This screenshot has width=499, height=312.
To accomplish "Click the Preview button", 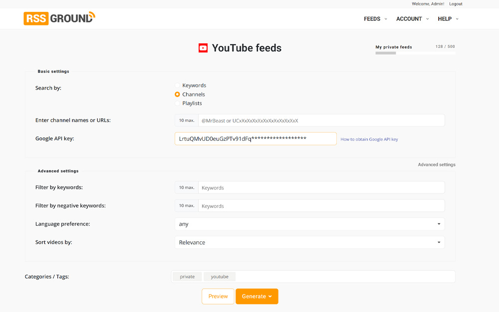I will pos(218,297).
